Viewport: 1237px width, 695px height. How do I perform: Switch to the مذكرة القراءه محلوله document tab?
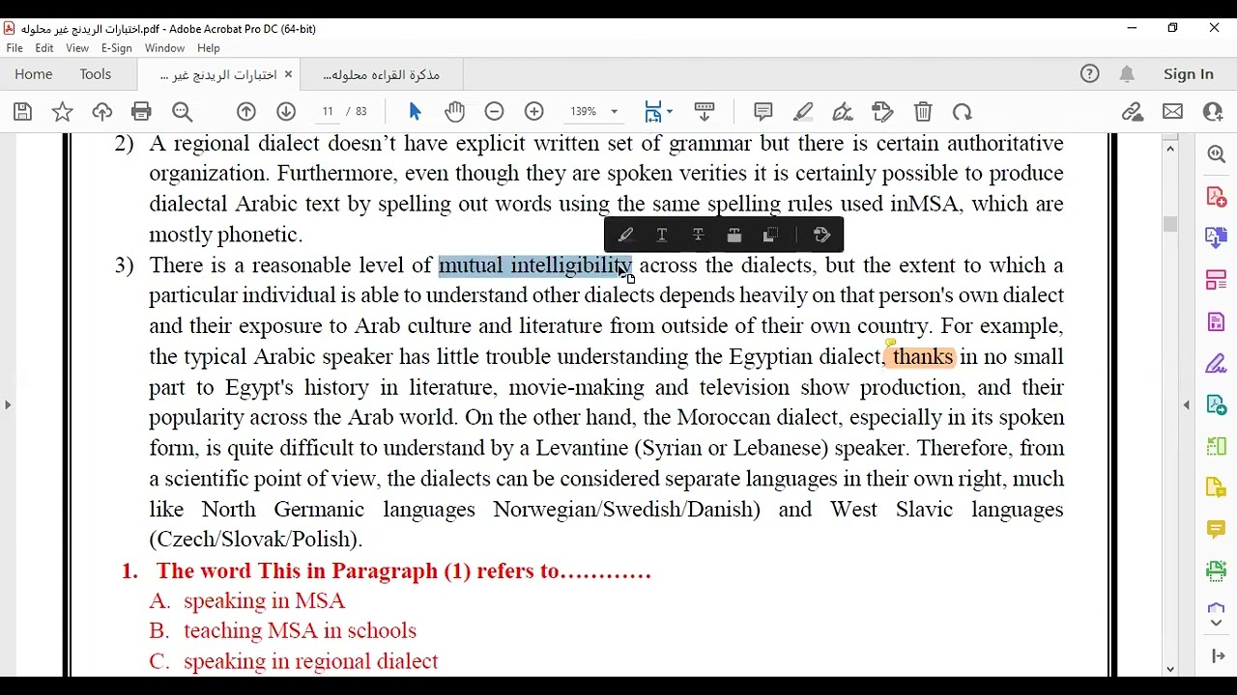point(382,74)
